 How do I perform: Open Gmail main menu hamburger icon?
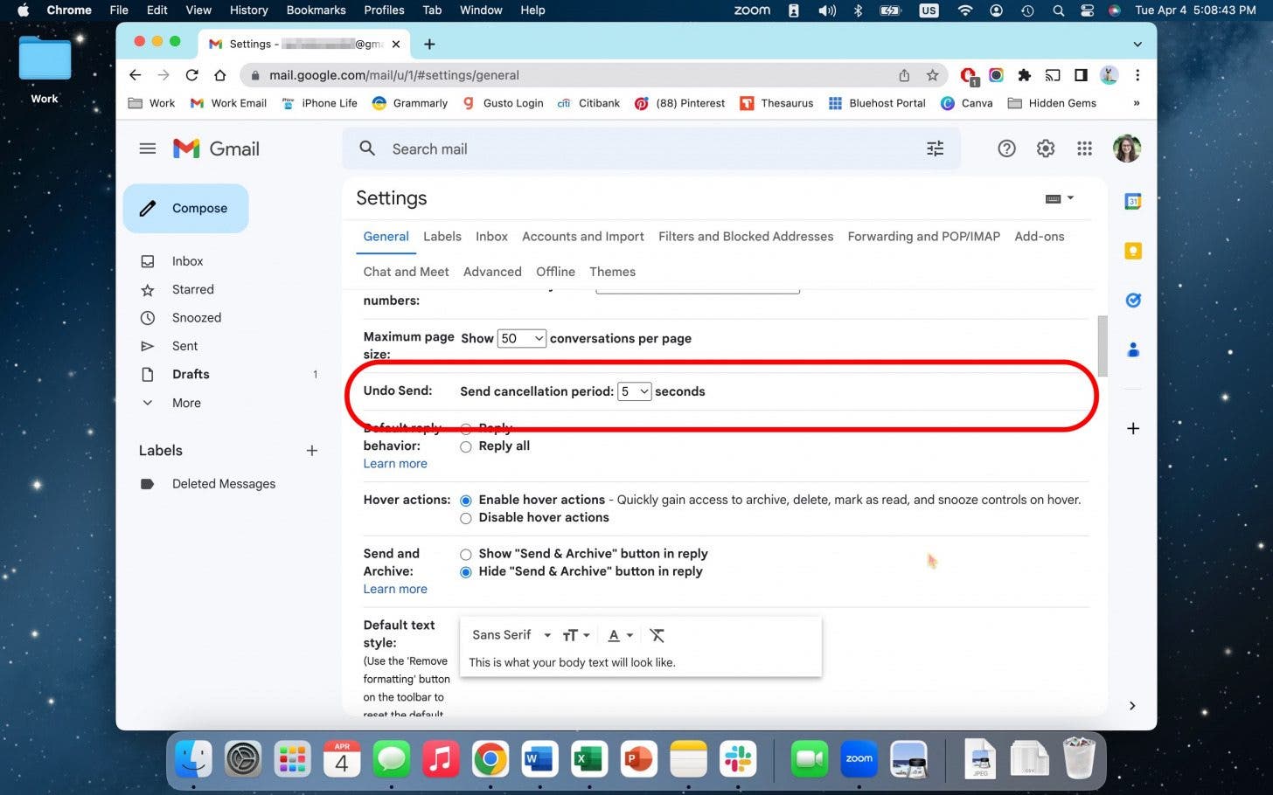(x=148, y=149)
